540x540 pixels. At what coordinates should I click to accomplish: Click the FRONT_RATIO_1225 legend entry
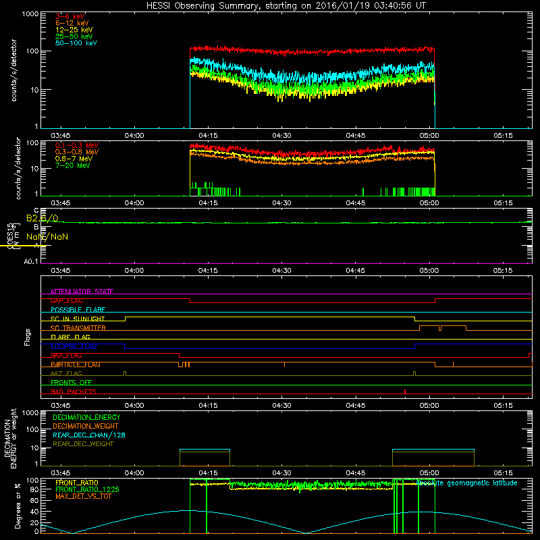(x=87, y=489)
